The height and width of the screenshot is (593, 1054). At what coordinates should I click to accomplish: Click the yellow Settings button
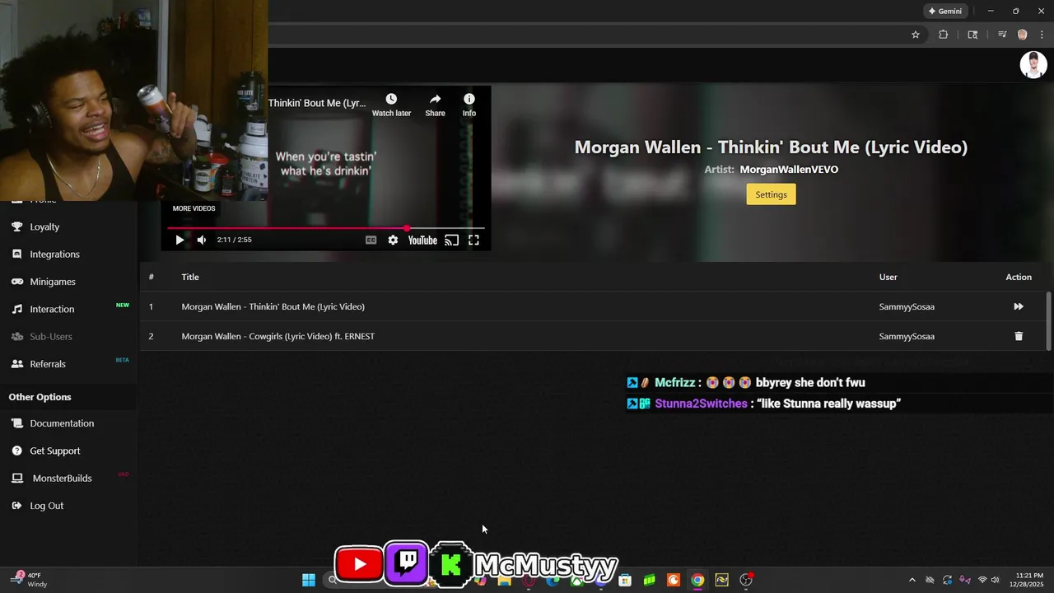pos(771,194)
